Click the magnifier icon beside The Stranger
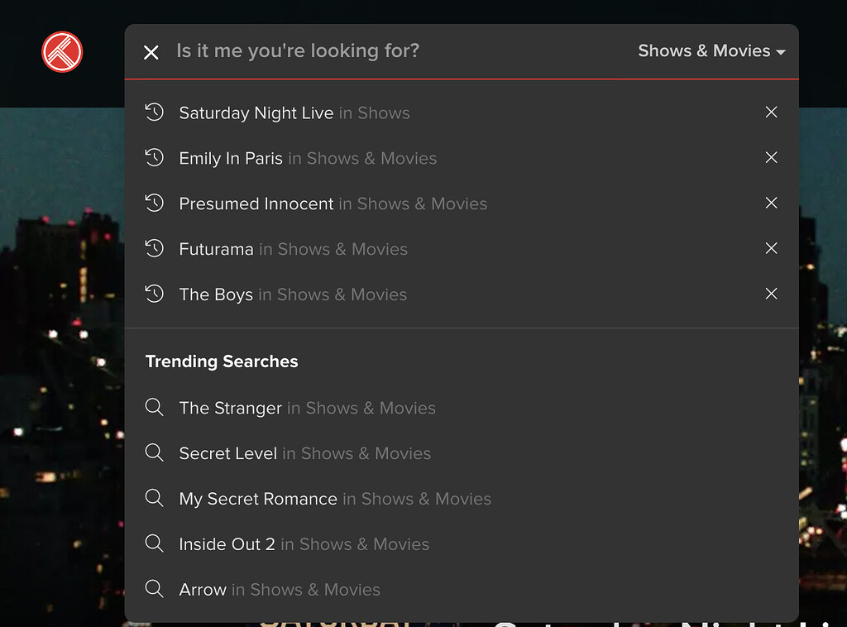Image resolution: width=847 pixels, height=627 pixels. click(x=155, y=407)
